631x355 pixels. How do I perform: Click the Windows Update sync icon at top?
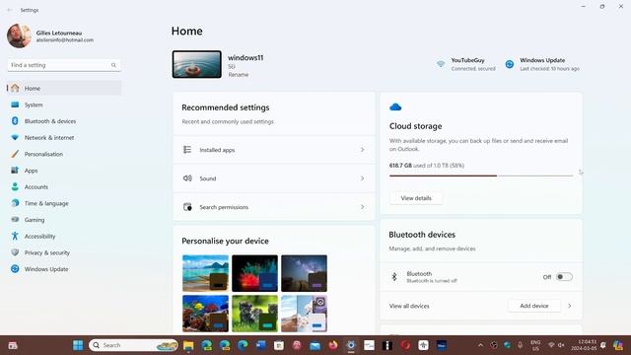510,64
